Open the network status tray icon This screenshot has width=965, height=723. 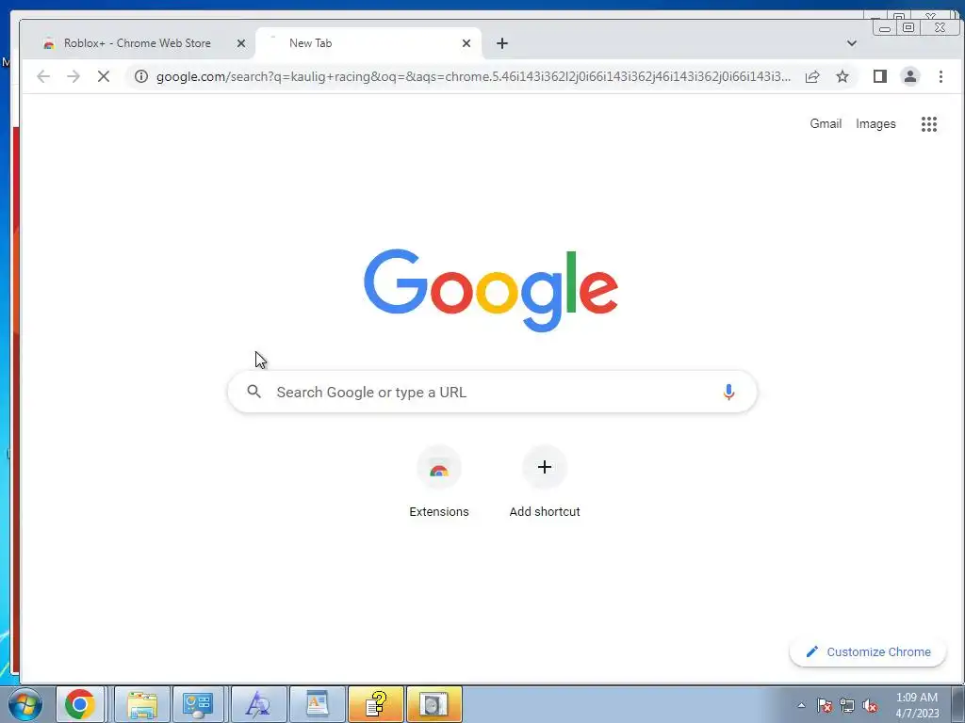[x=847, y=705]
